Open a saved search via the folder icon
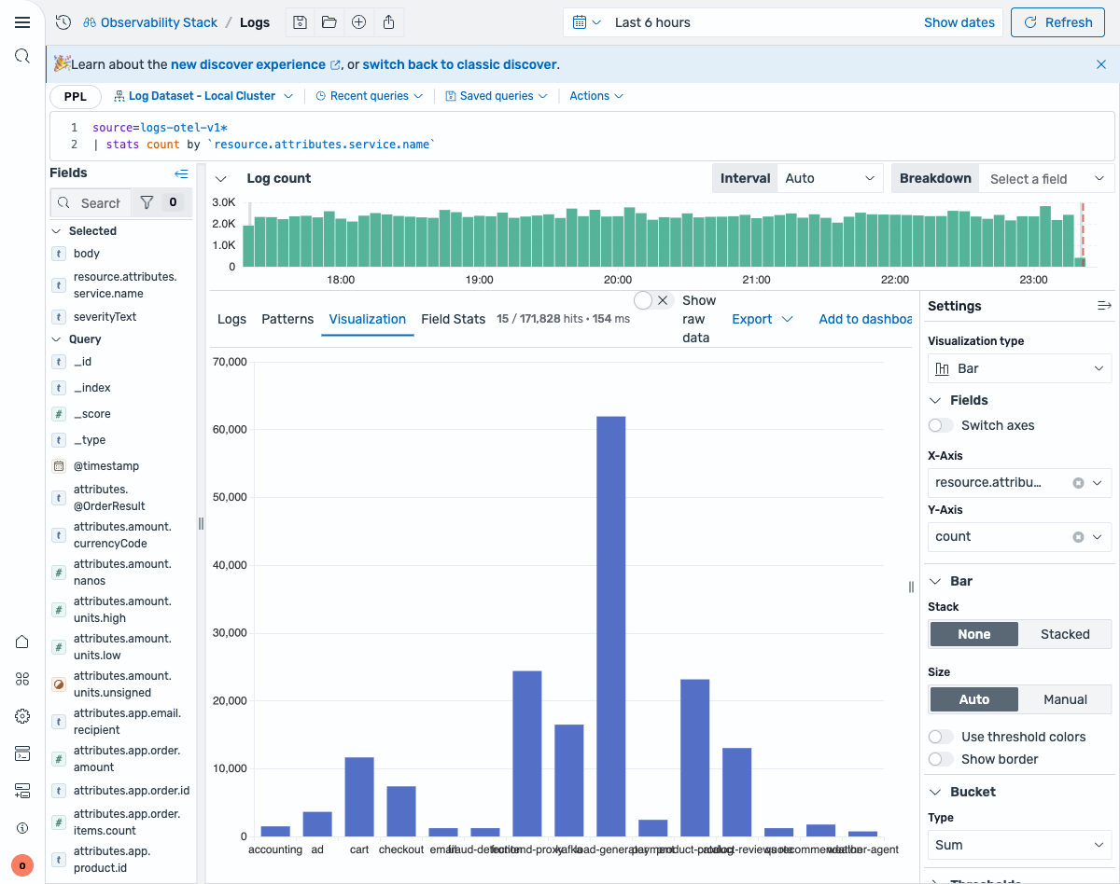The width and height of the screenshot is (1120, 884). (x=329, y=21)
